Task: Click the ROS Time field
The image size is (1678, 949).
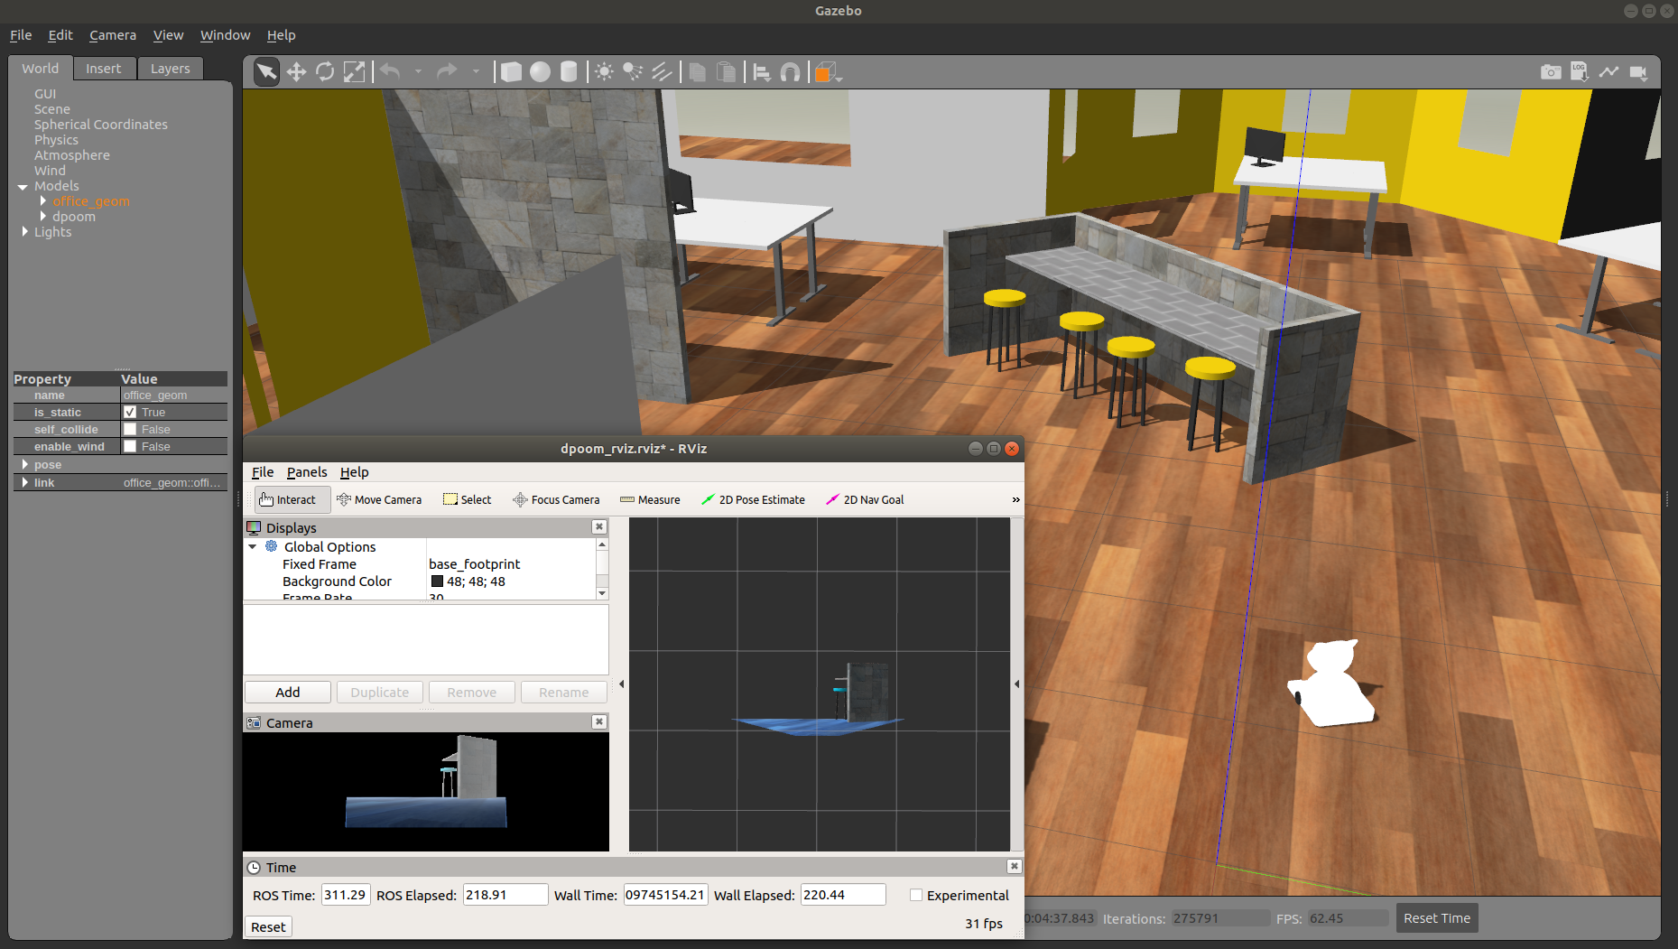Action: [346, 895]
